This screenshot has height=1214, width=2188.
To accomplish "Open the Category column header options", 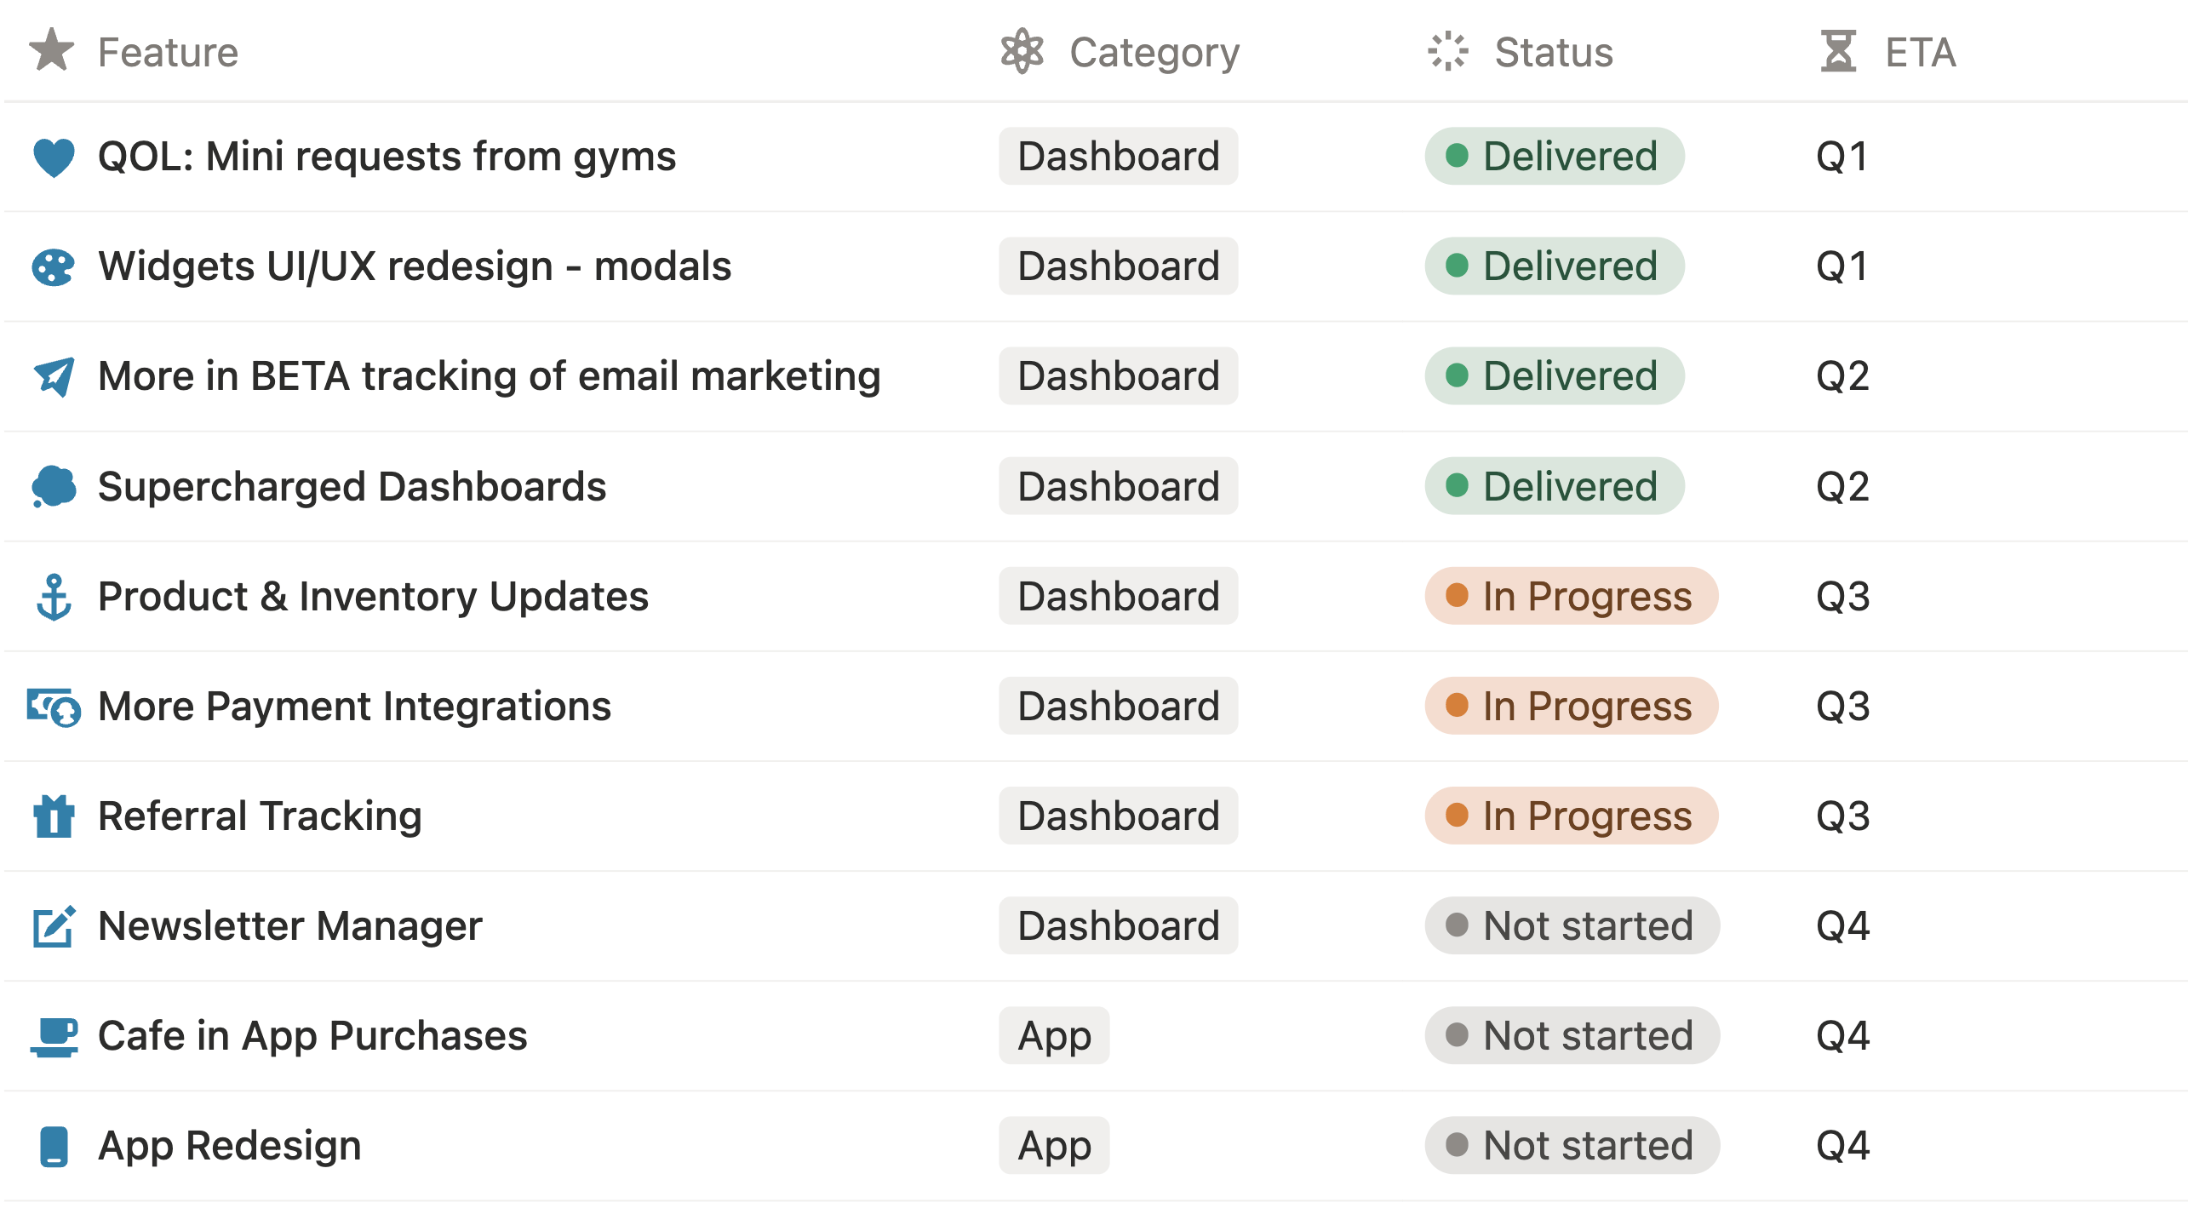I will click(1120, 52).
